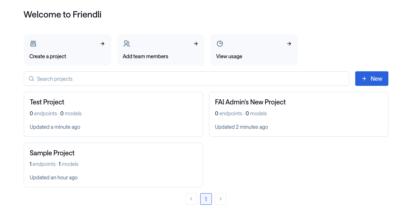411x219 pixels.
Task: View models of the Sample Project
Action: (70, 164)
